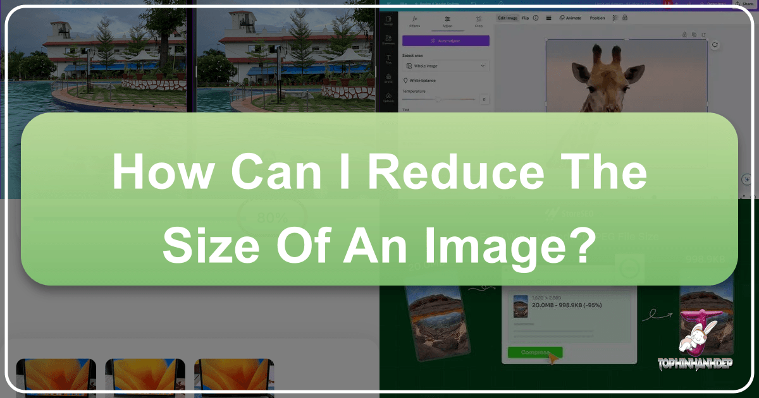Click the Temperature slider handle
This screenshot has width=759, height=398.
pyautogui.click(x=437, y=99)
